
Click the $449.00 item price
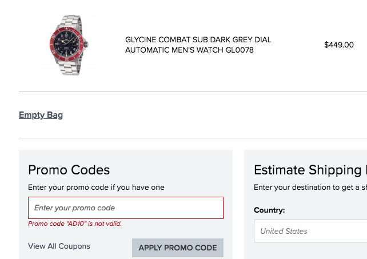338,45
